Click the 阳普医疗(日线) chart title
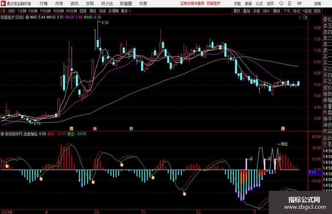The image size is (332, 214). 12,17
